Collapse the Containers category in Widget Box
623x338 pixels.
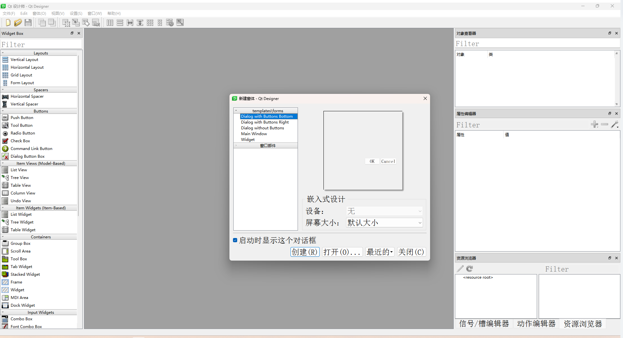(x=3, y=237)
